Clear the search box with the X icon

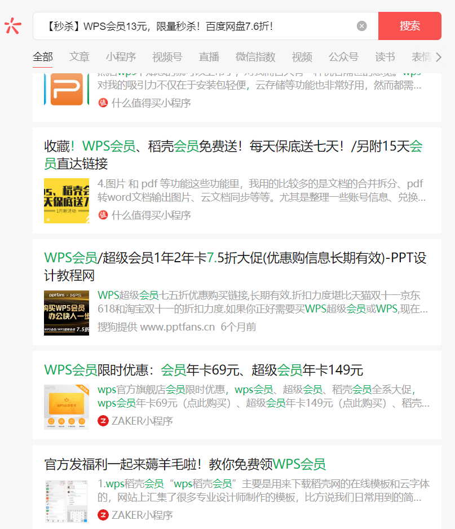[361, 26]
